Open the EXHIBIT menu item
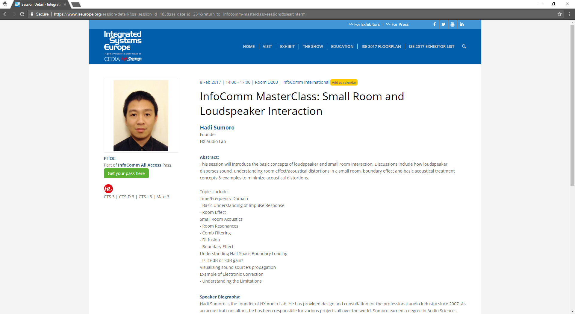This screenshot has height=314, width=575. click(287, 46)
